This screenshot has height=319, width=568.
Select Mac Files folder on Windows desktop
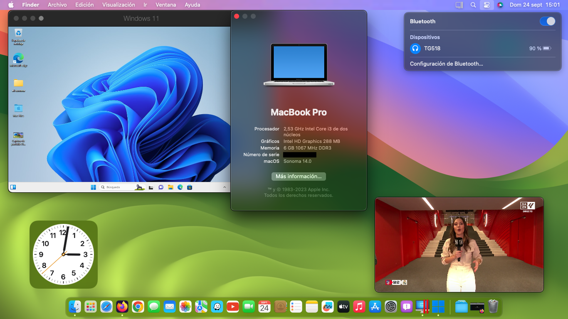pos(18,110)
